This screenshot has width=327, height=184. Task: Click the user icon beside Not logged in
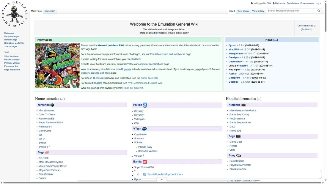tap(252, 3)
